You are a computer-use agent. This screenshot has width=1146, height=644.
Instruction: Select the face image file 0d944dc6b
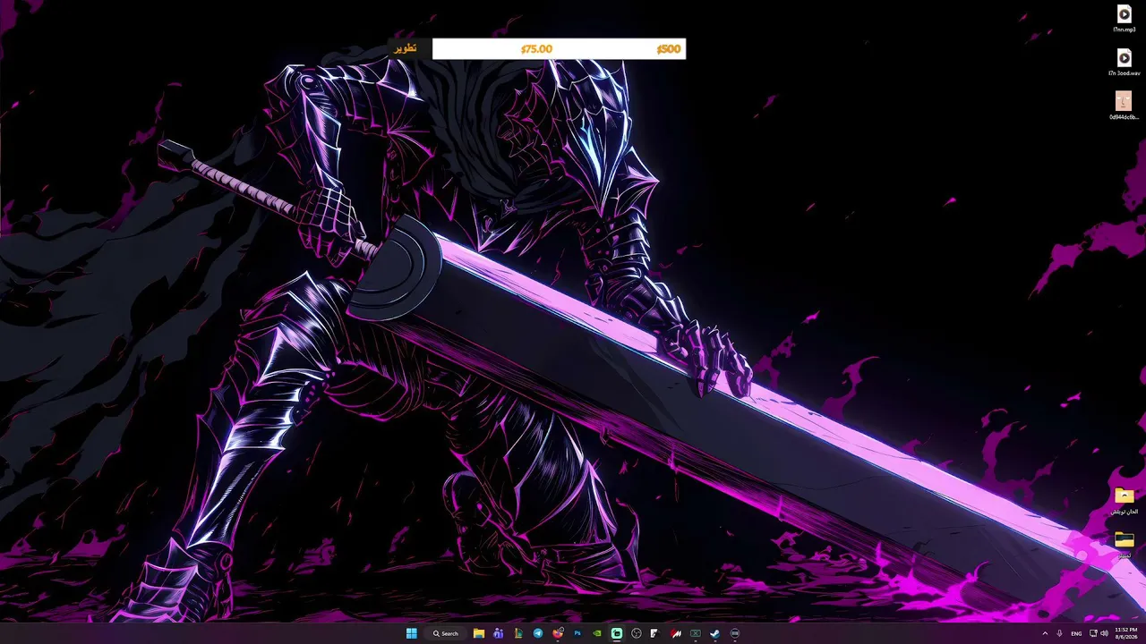click(x=1124, y=106)
